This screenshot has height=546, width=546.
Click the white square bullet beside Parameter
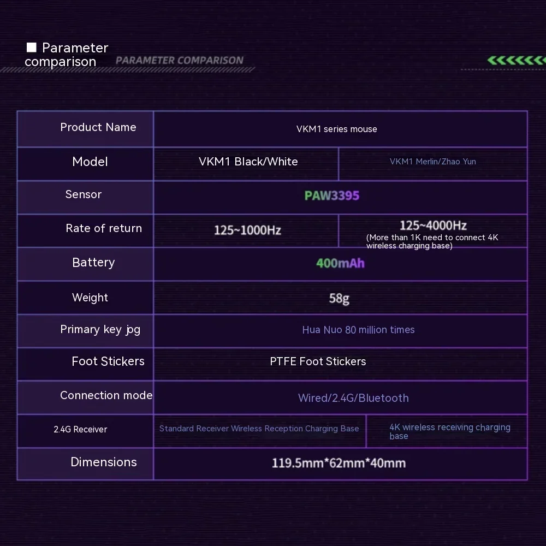coord(32,47)
